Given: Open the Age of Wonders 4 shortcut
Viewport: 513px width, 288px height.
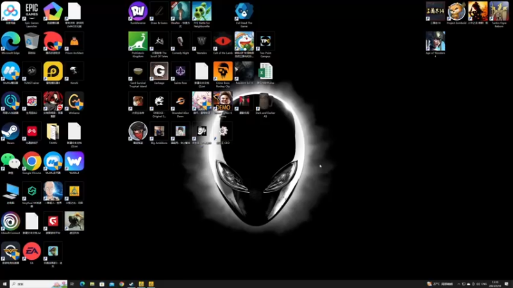Looking at the screenshot, I should click(435, 44).
